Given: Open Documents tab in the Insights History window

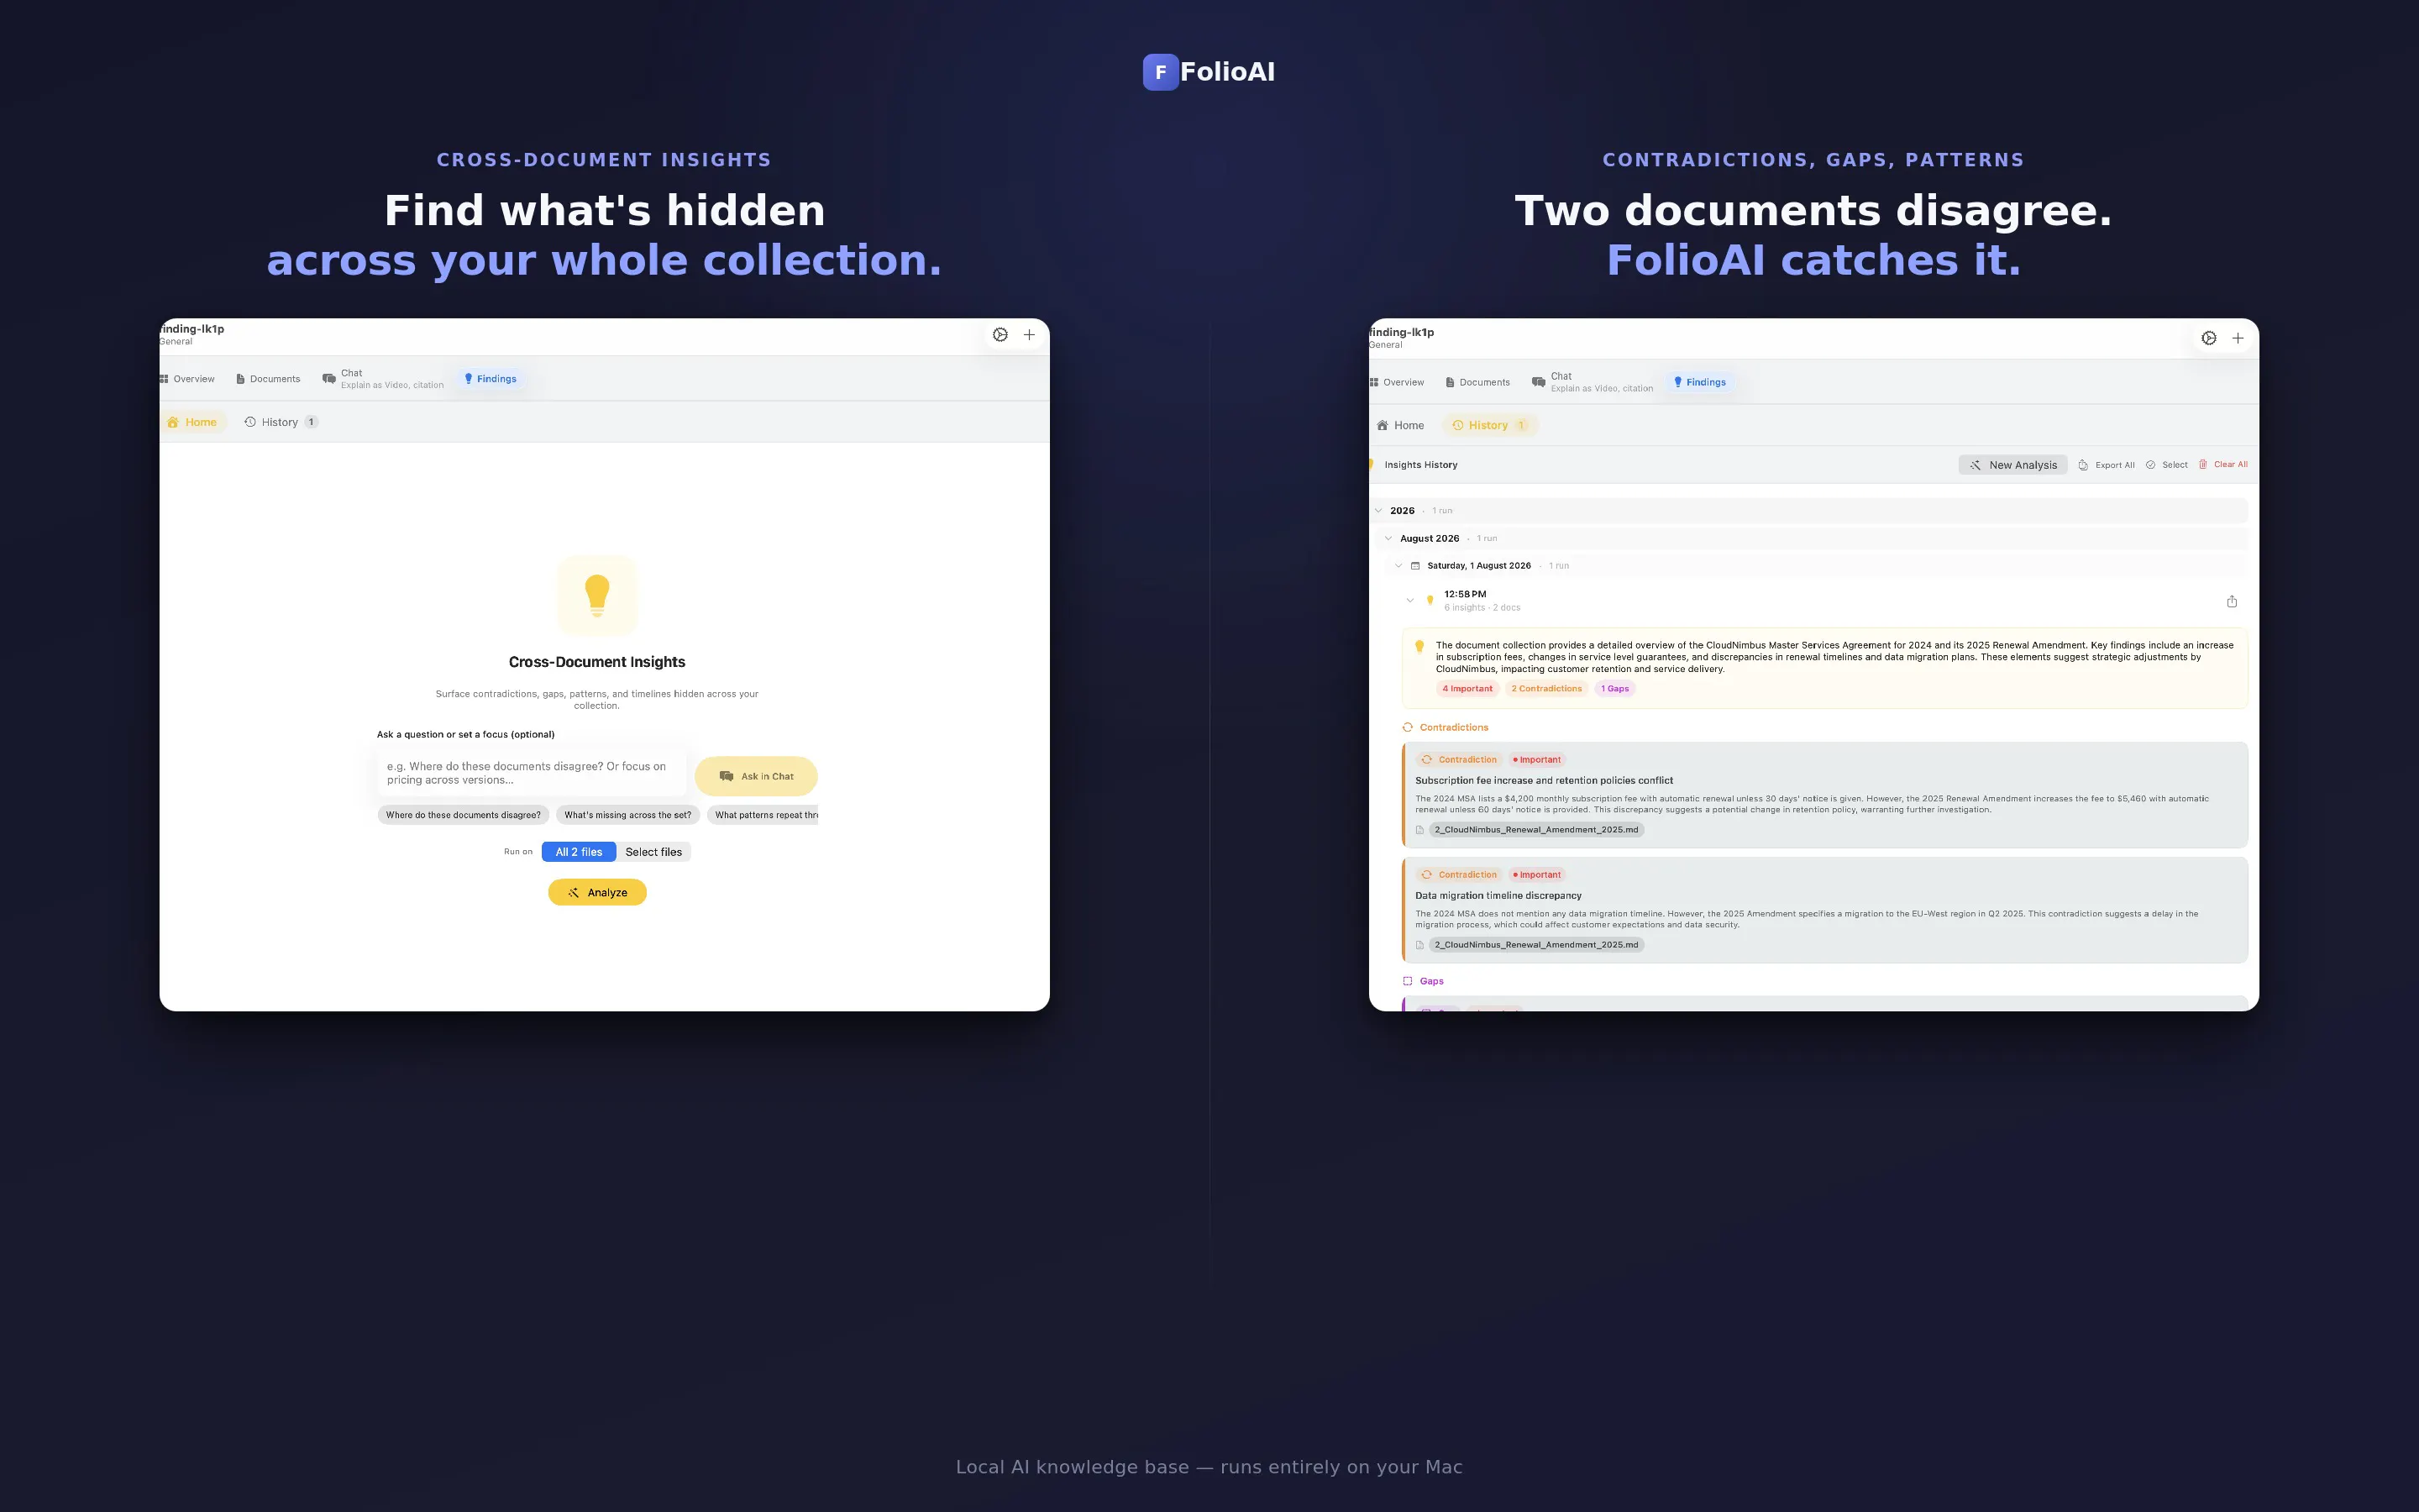Looking at the screenshot, I should (x=1477, y=382).
